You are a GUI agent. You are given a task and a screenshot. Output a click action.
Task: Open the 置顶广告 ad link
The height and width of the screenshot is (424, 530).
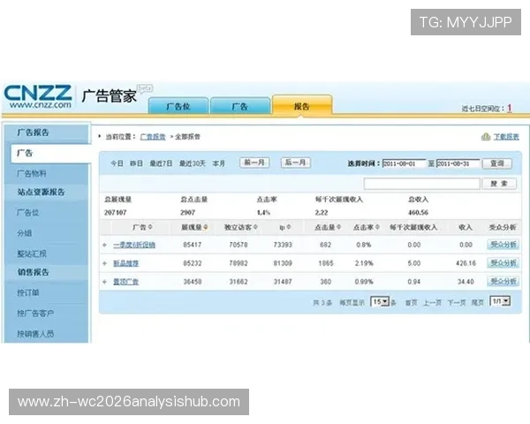pos(125,282)
